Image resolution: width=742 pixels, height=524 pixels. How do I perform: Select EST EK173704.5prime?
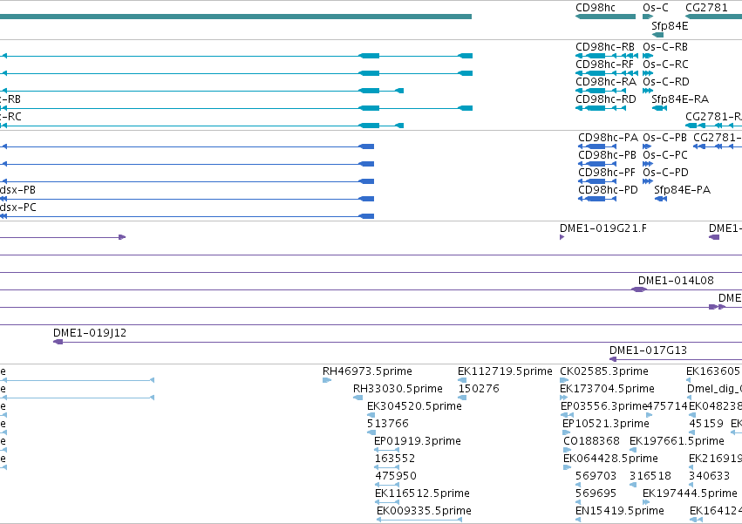[x=563, y=398]
